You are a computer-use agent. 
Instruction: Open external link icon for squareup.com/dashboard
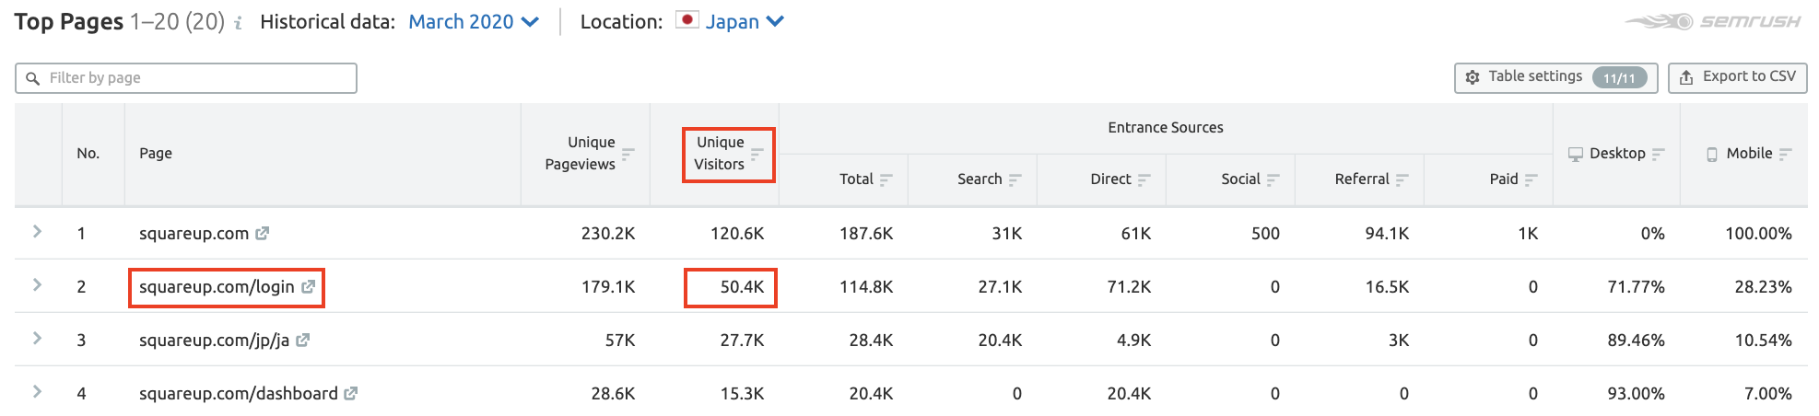tap(351, 394)
